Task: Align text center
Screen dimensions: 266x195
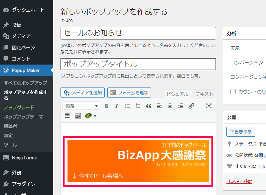Action: pos(170,106)
